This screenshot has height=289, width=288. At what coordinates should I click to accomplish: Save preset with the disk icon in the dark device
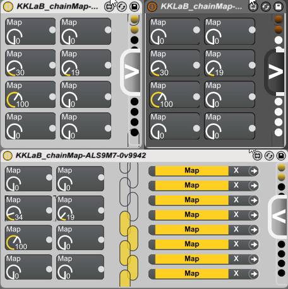pos(279,7)
